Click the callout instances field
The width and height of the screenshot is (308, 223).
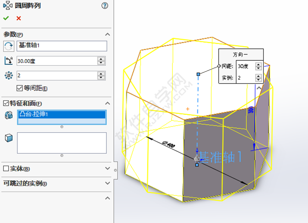tap(246, 78)
